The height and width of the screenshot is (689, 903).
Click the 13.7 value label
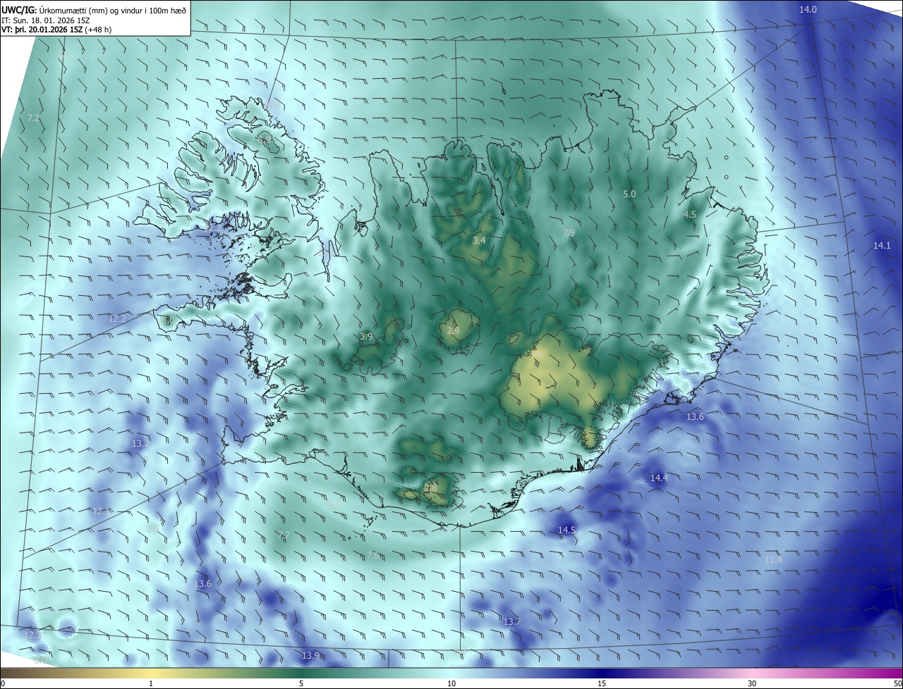click(x=511, y=621)
